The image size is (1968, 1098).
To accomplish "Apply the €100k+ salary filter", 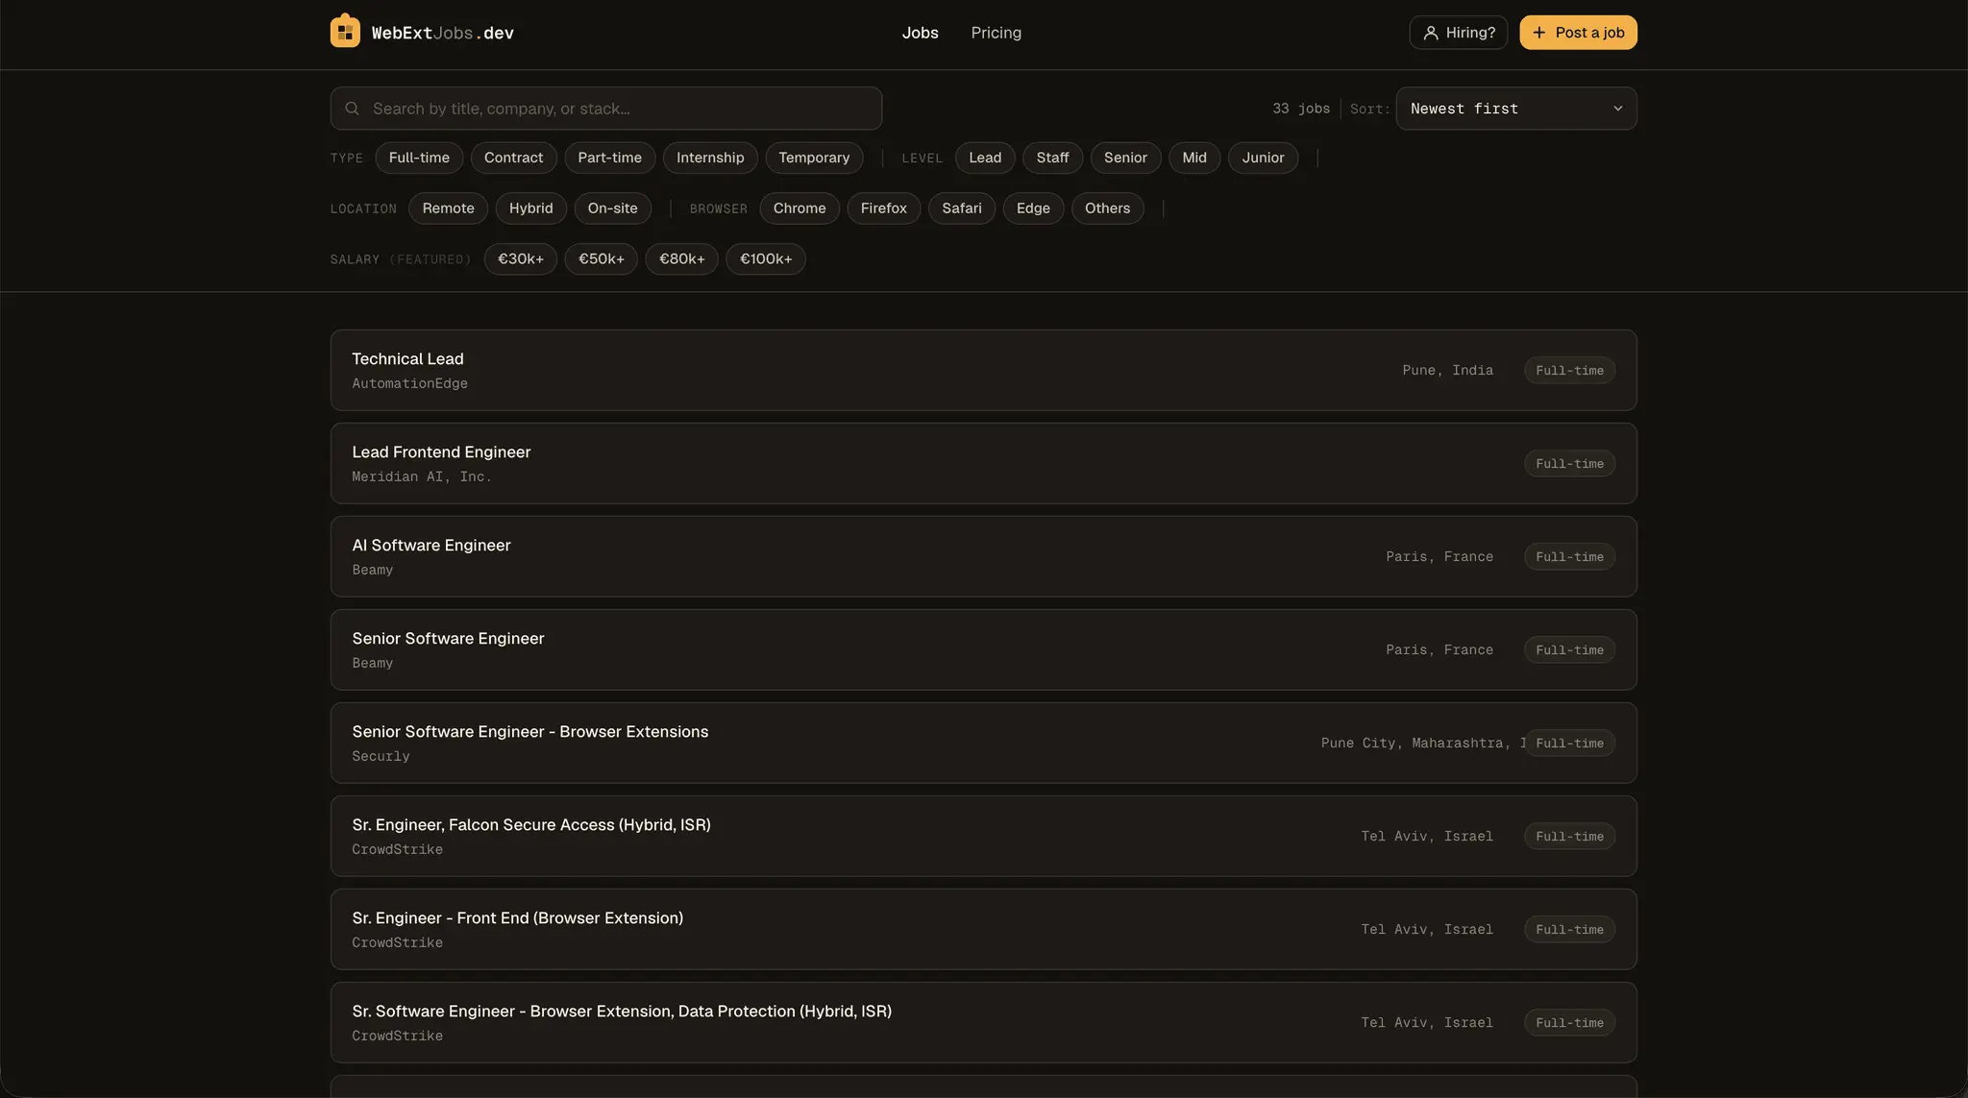I will point(766,259).
